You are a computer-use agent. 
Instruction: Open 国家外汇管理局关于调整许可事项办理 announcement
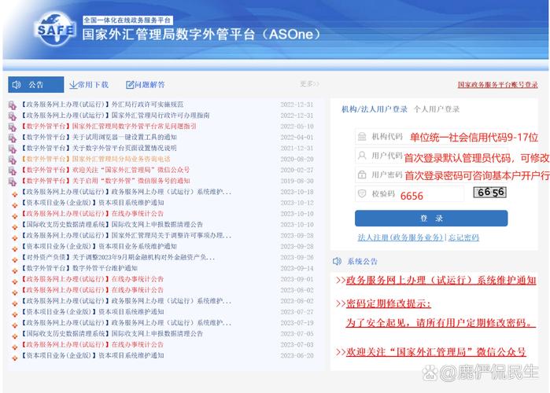point(126,235)
